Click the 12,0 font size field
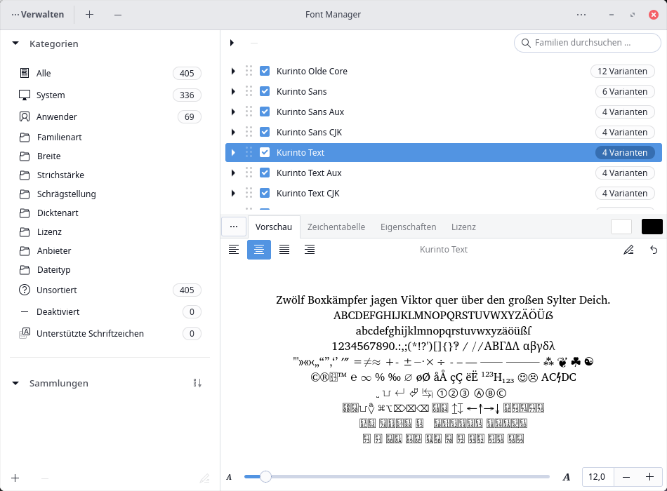The height and width of the screenshot is (491, 667). pyautogui.click(x=597, y=477)
